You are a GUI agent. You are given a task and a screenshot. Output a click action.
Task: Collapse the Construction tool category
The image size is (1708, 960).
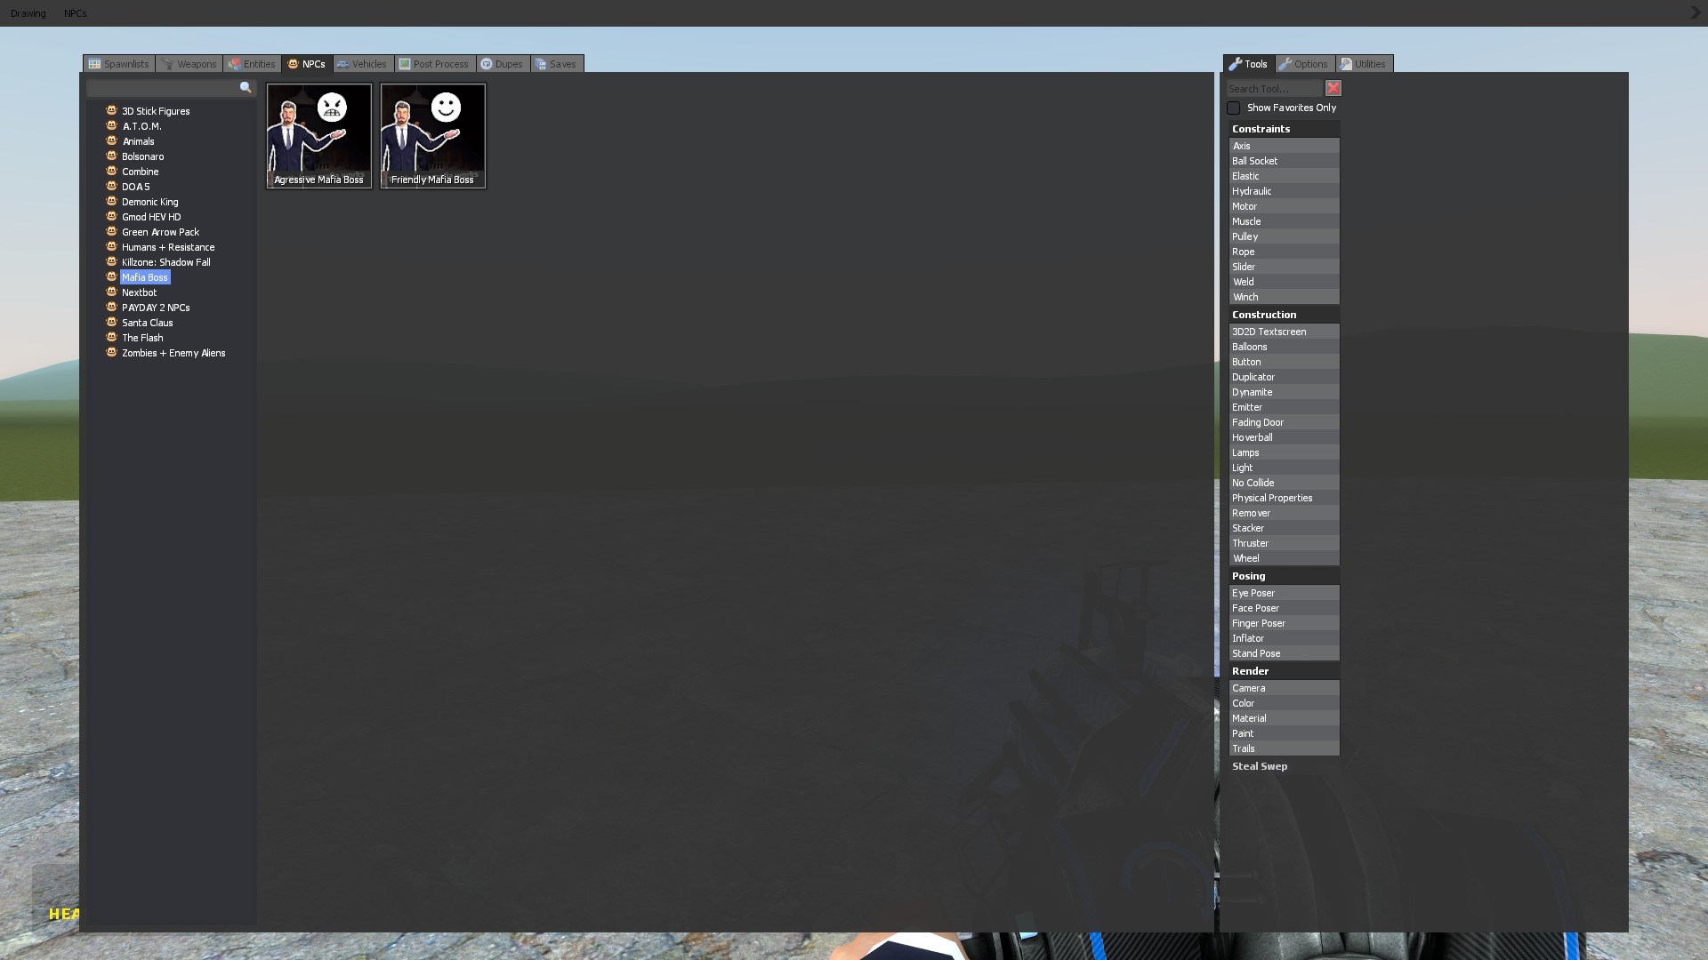point(1263,315)
